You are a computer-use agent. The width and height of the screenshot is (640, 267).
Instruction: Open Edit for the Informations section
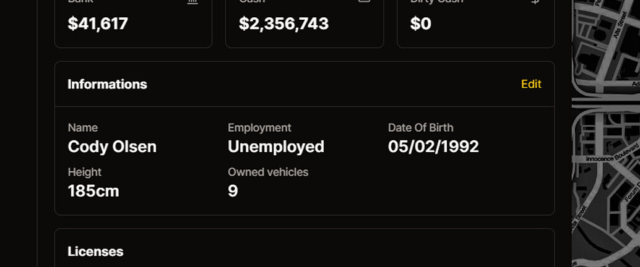coord(531,84)
